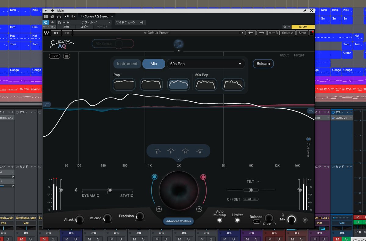The image size is (366, 241).
Task: Toggle automation オート:オフ button
Action: (49, 27)
